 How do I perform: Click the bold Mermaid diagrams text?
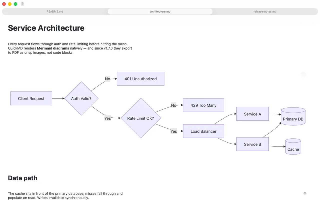point(53,48)
